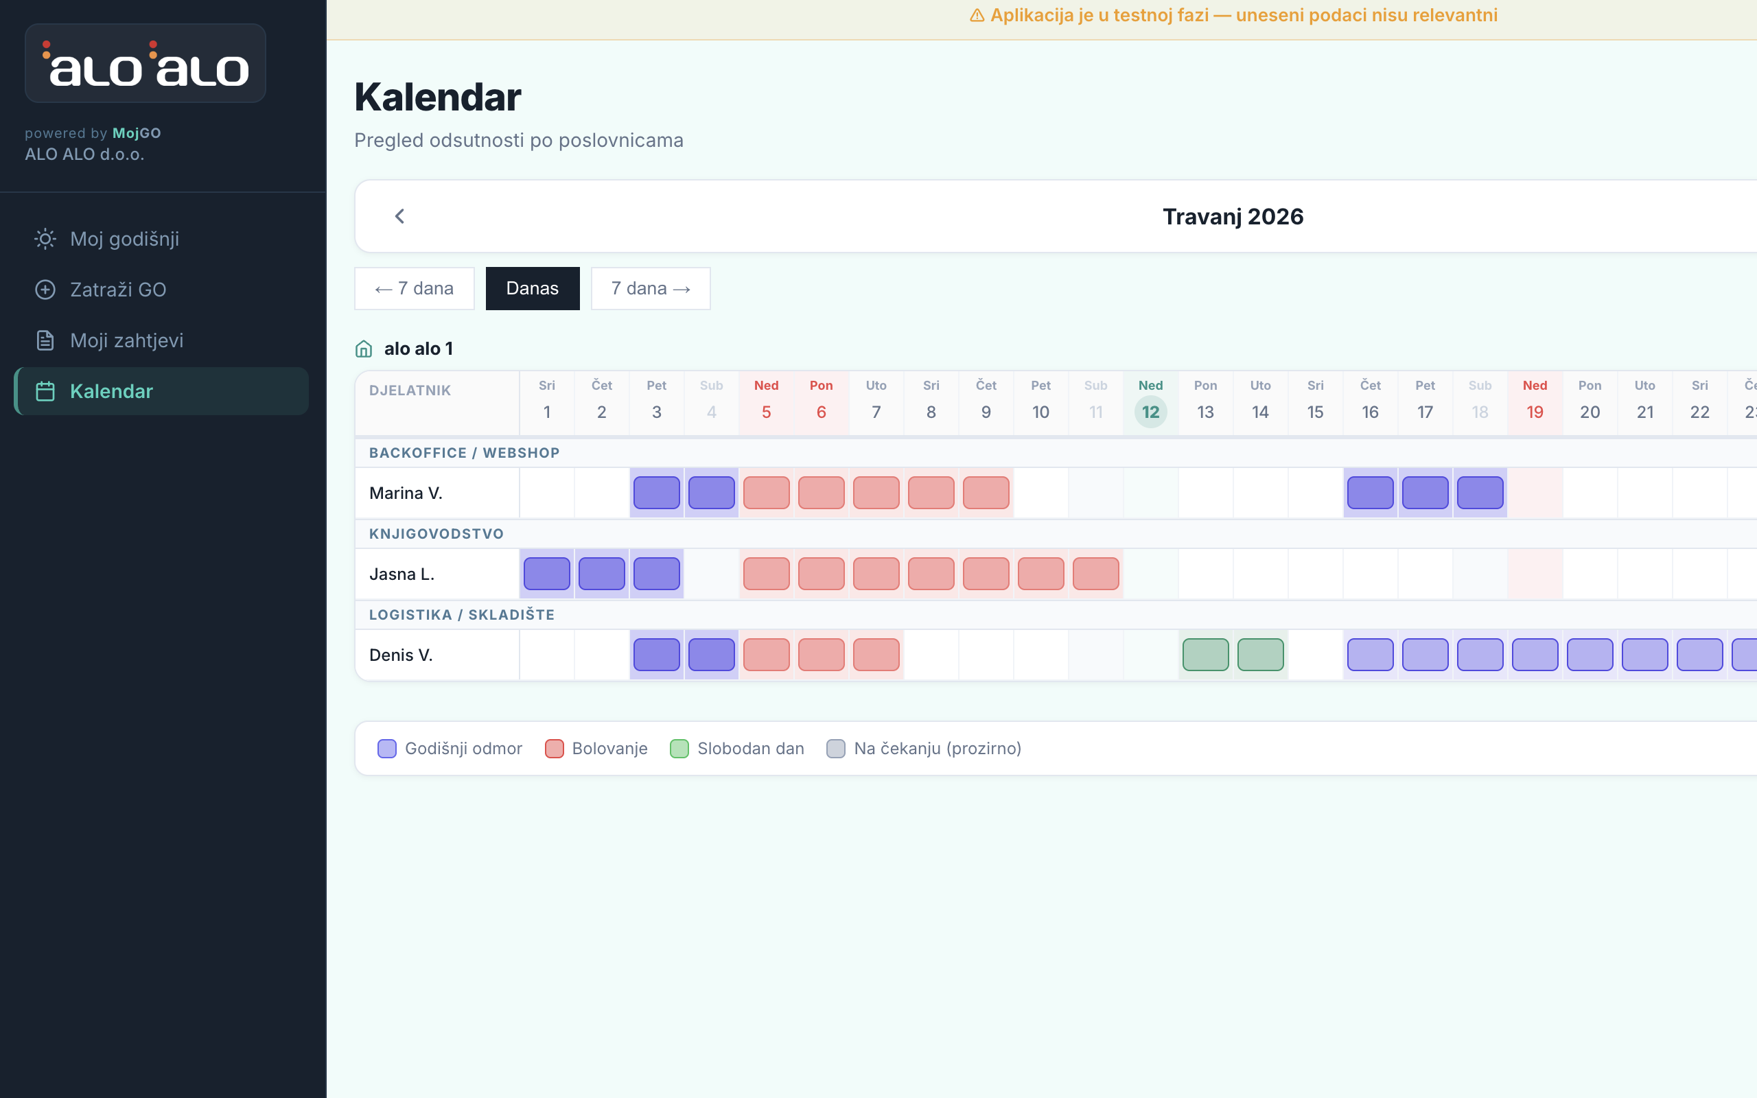Click the Slobodan dan green legend swatch
This screenshot has width=1757, height=1098.
[x=679, y=749]
